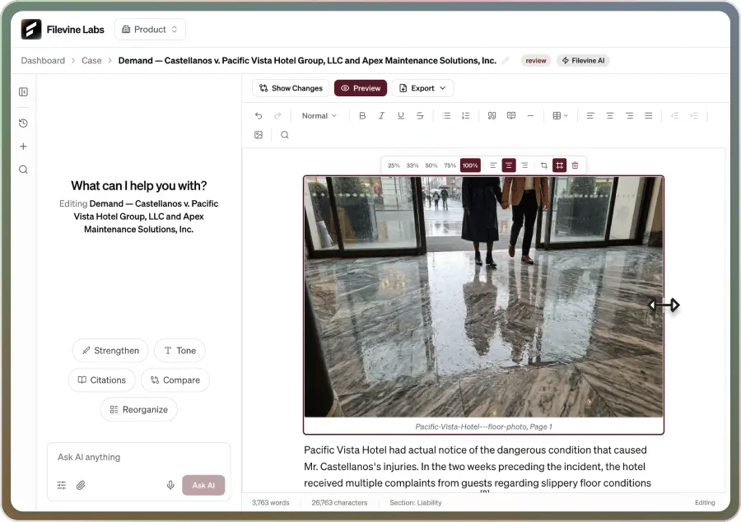Go to Dashboard breadcrumb
This screenshot has height=522, width=741.
pyautogui.click(x=43, y=60)
